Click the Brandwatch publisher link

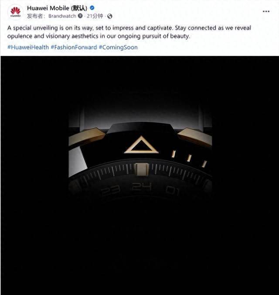click(x=62, y=16)
